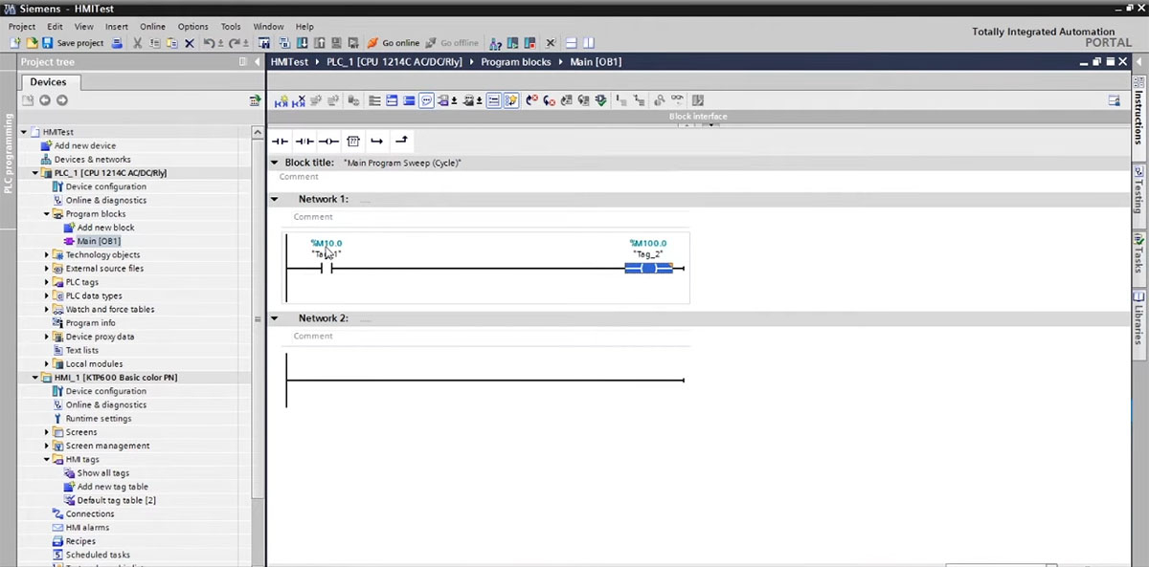Click Add new tag table under HMI tags
The image size is (1149, 567).
click(x=113, y=487)
